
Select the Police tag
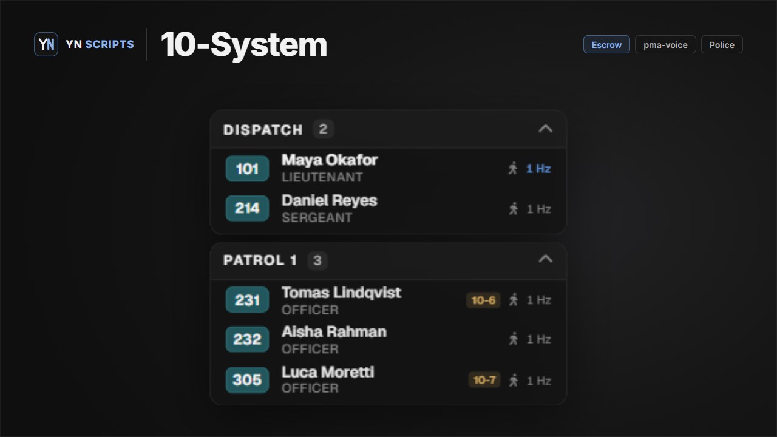(722, 44)
